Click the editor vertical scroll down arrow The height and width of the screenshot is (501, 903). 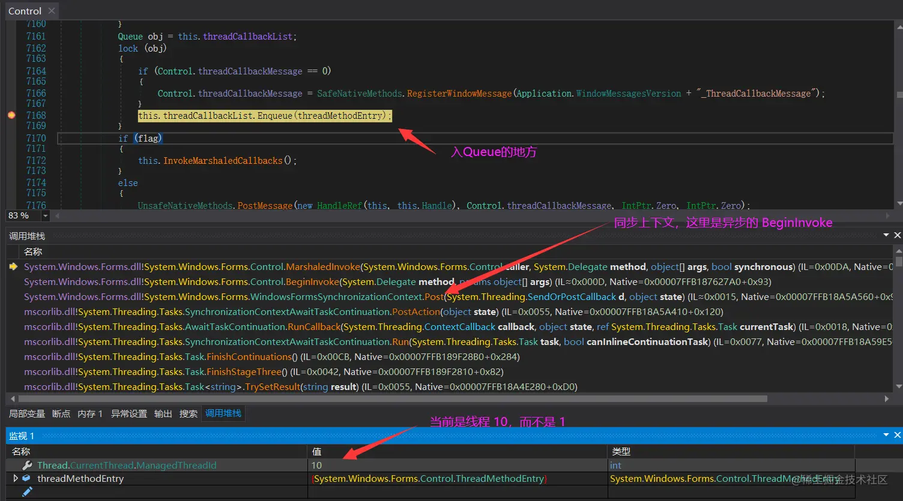(899, 203)
